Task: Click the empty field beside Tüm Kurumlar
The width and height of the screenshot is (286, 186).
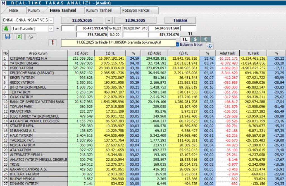Action: point(68,28)
